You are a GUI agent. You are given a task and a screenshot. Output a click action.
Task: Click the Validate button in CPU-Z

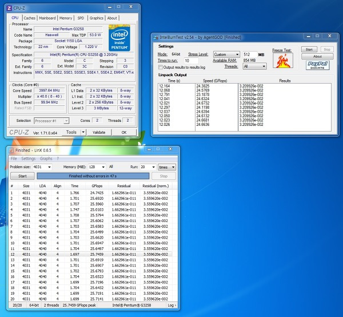[99, 132]
